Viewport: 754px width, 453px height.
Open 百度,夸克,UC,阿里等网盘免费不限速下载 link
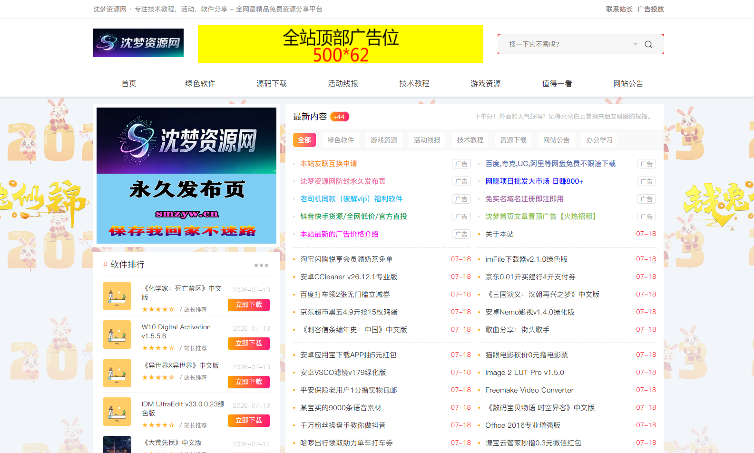[x=550, y=164]
